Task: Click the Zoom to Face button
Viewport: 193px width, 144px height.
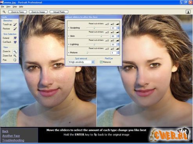Action: pos(18,12)
